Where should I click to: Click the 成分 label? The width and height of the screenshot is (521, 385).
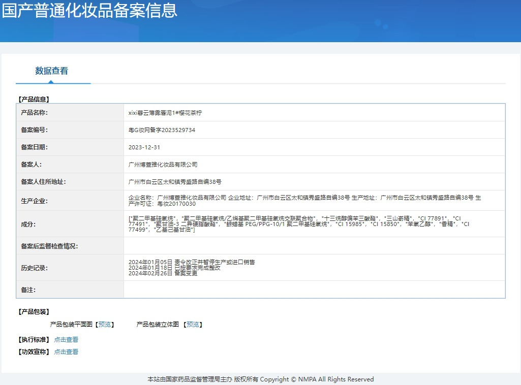pos(28,224)
